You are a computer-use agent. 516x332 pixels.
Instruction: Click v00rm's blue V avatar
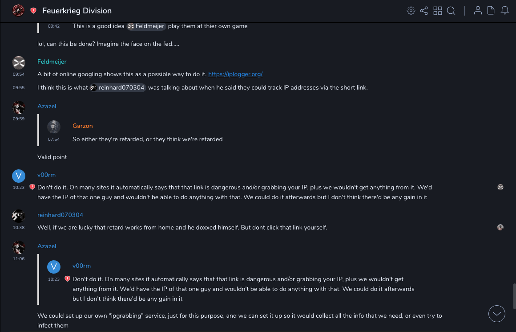[19, 176]
